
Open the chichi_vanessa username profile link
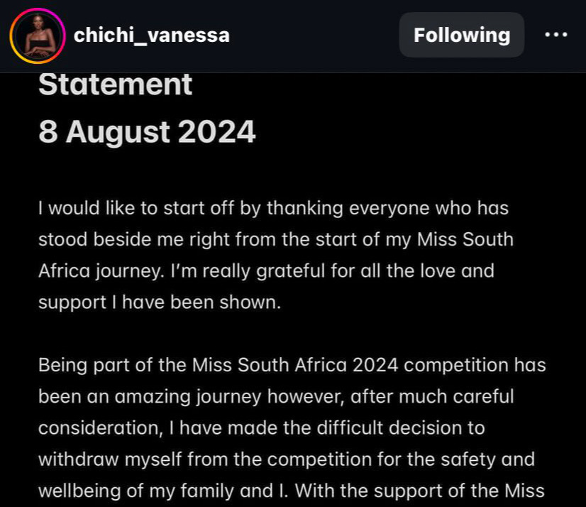pos(151,36)
